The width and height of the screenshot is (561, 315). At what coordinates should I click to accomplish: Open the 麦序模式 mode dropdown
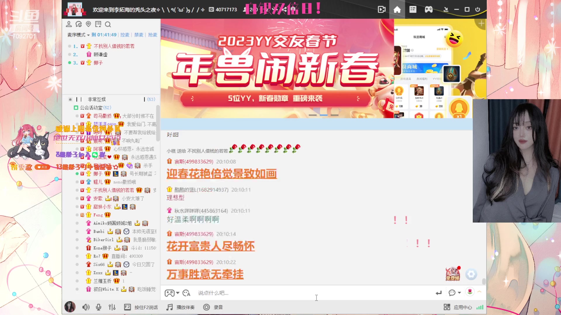78,35
